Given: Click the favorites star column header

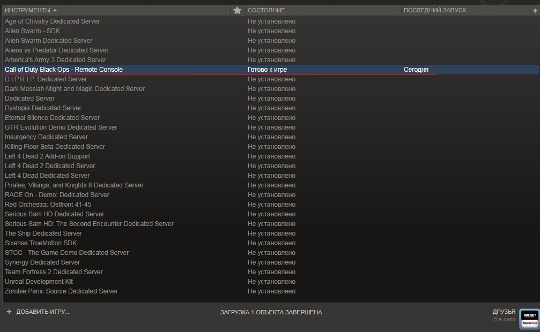Looking at the screenshot, I should (x=237, y=10).
